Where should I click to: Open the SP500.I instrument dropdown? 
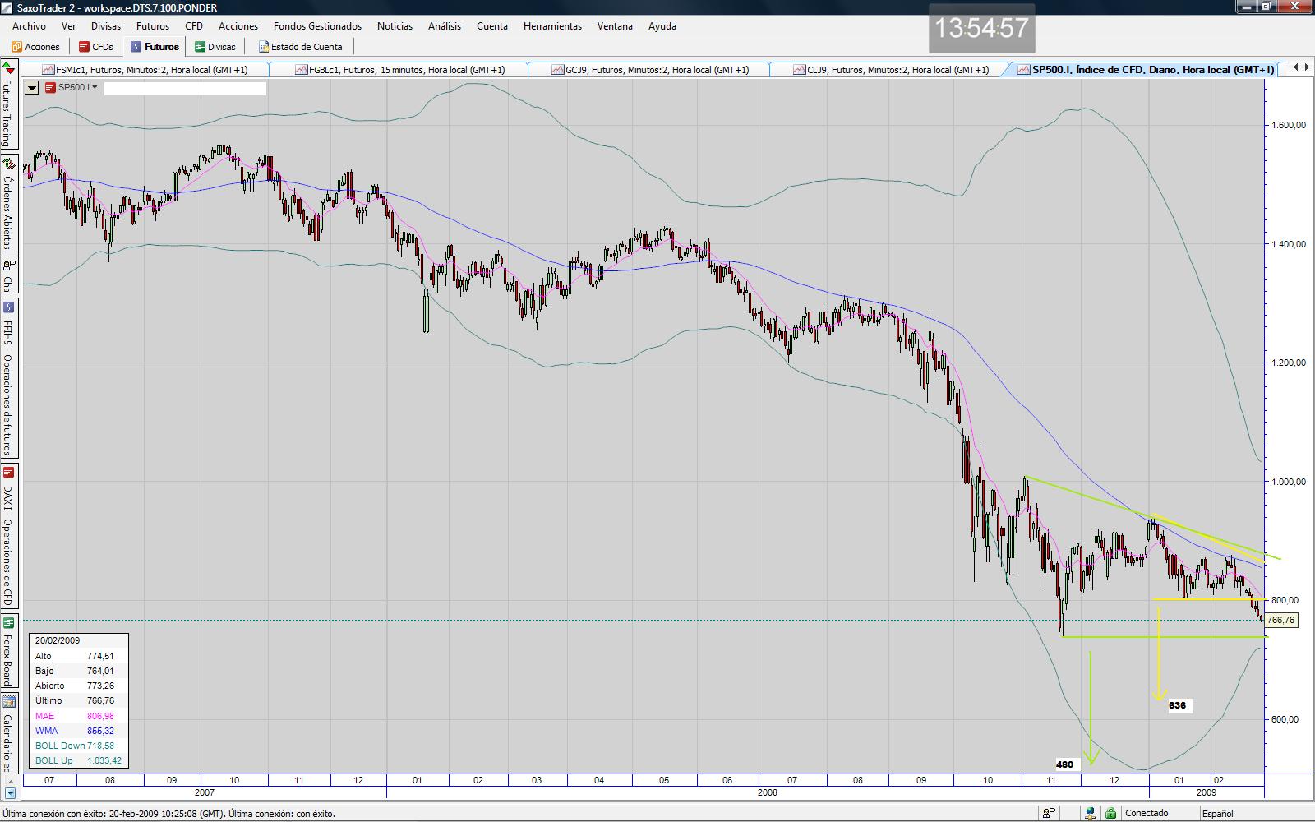tap(72, 87)
